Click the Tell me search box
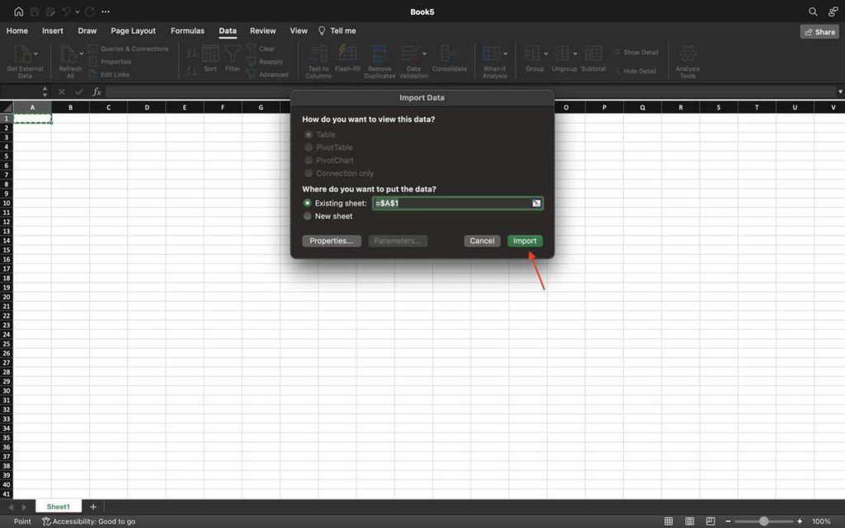845x528 pixels. [338, 31]
